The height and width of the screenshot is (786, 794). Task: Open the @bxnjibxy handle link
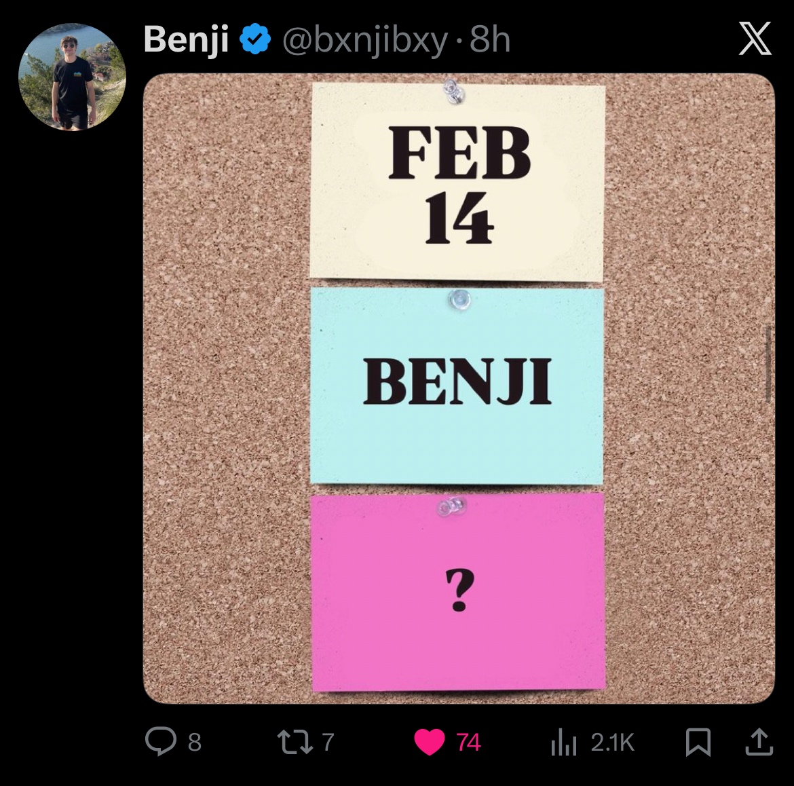click(364, 41)
